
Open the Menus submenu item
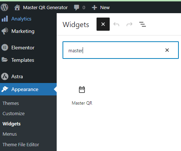coord(10,134)
